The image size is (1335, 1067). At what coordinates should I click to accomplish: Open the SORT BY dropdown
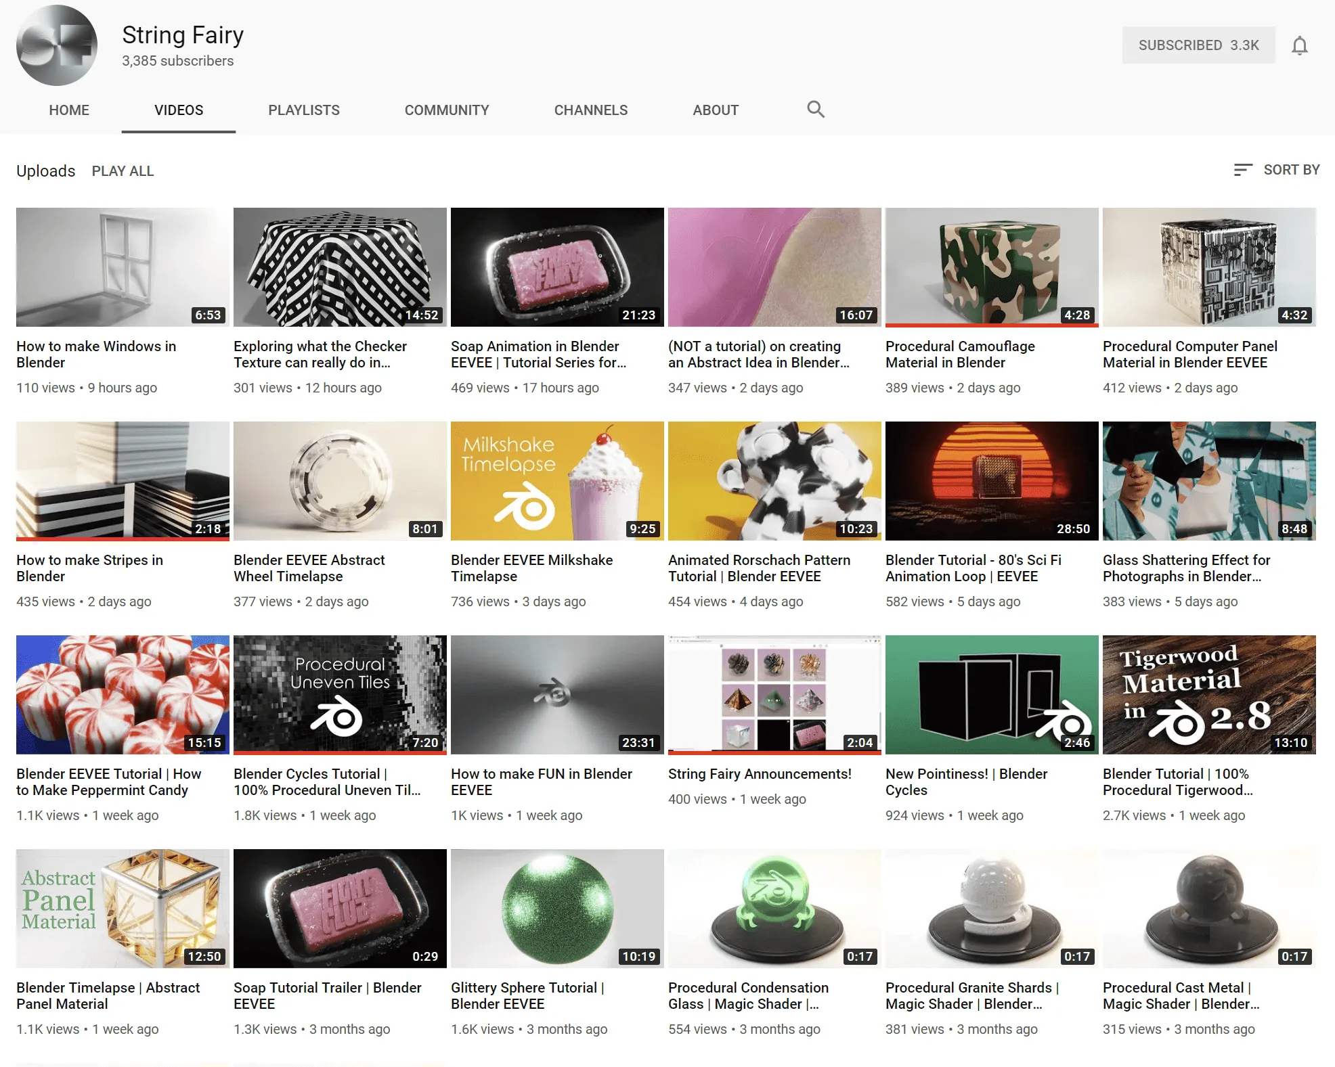pyautogui.click(x=1290, y=170)
